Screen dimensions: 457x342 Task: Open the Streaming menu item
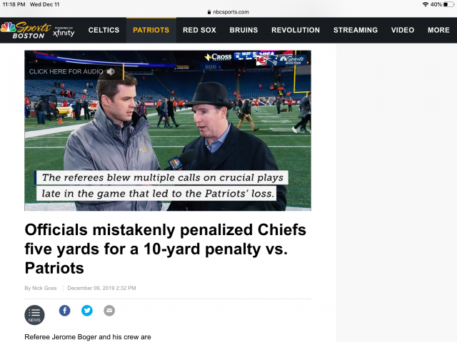[355, 30]
